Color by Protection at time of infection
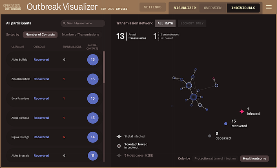 tap(215, 159)
